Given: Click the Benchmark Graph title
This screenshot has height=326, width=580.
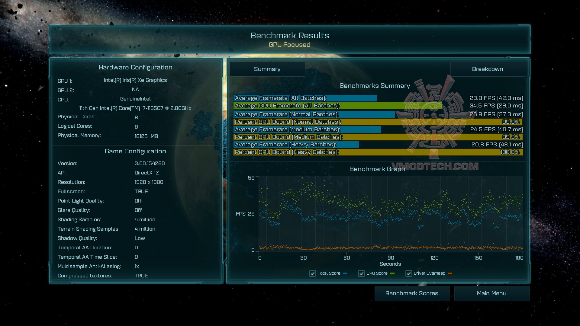Looking at the screenshot, I should tap(377, 169).
